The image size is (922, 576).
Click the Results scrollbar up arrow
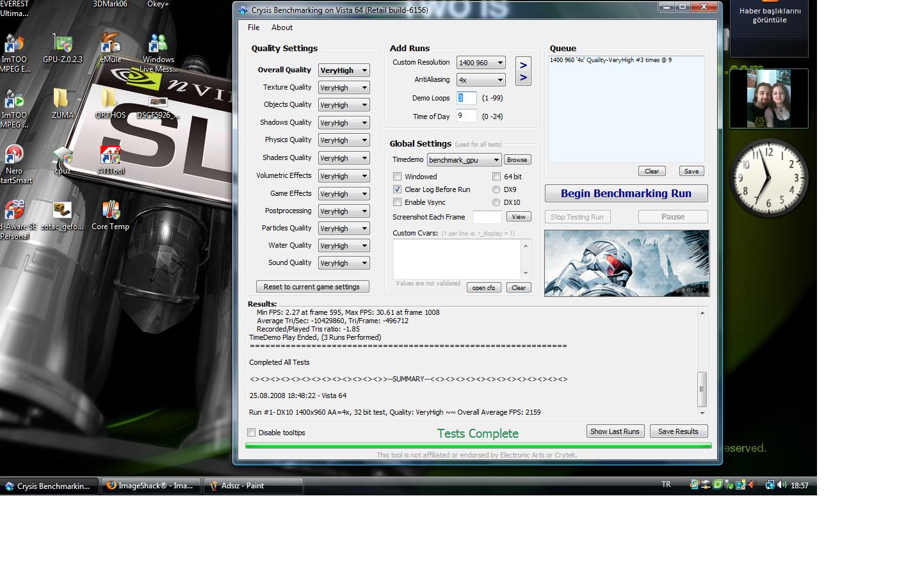[702, 313]
